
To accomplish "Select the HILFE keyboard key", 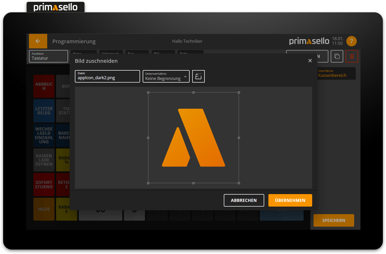I will (44, 209).
